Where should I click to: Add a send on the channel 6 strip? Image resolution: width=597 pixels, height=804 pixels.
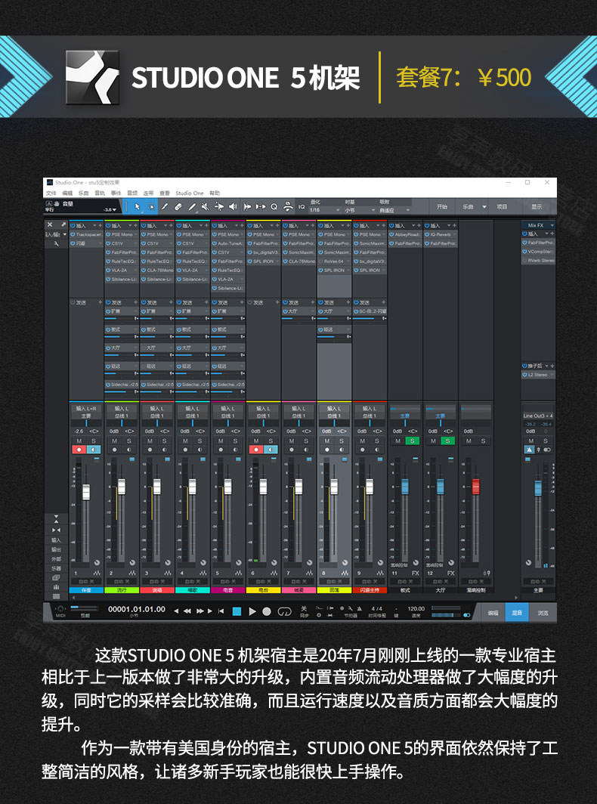coord(277,302)
